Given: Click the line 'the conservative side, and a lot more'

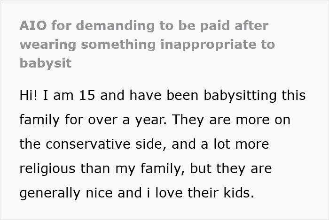Looking at the screenshot, I should click(144, 144).
